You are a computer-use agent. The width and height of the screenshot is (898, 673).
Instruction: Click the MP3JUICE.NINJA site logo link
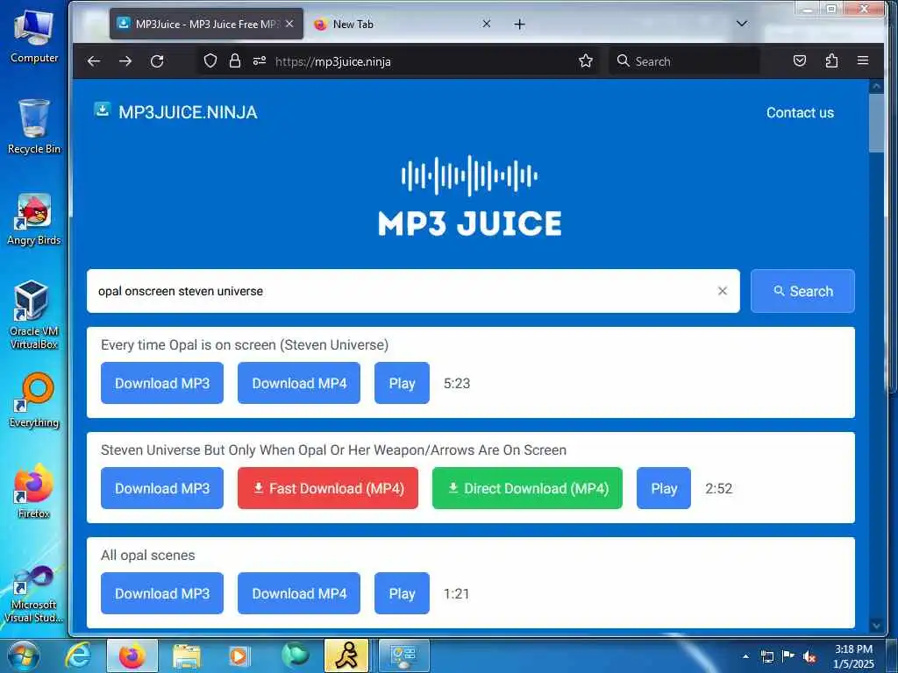175,111
